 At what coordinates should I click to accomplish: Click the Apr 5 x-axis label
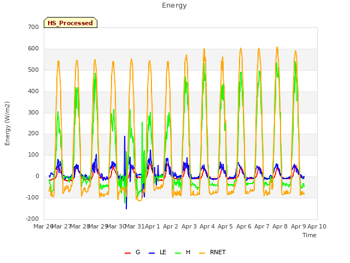[225, 226]
